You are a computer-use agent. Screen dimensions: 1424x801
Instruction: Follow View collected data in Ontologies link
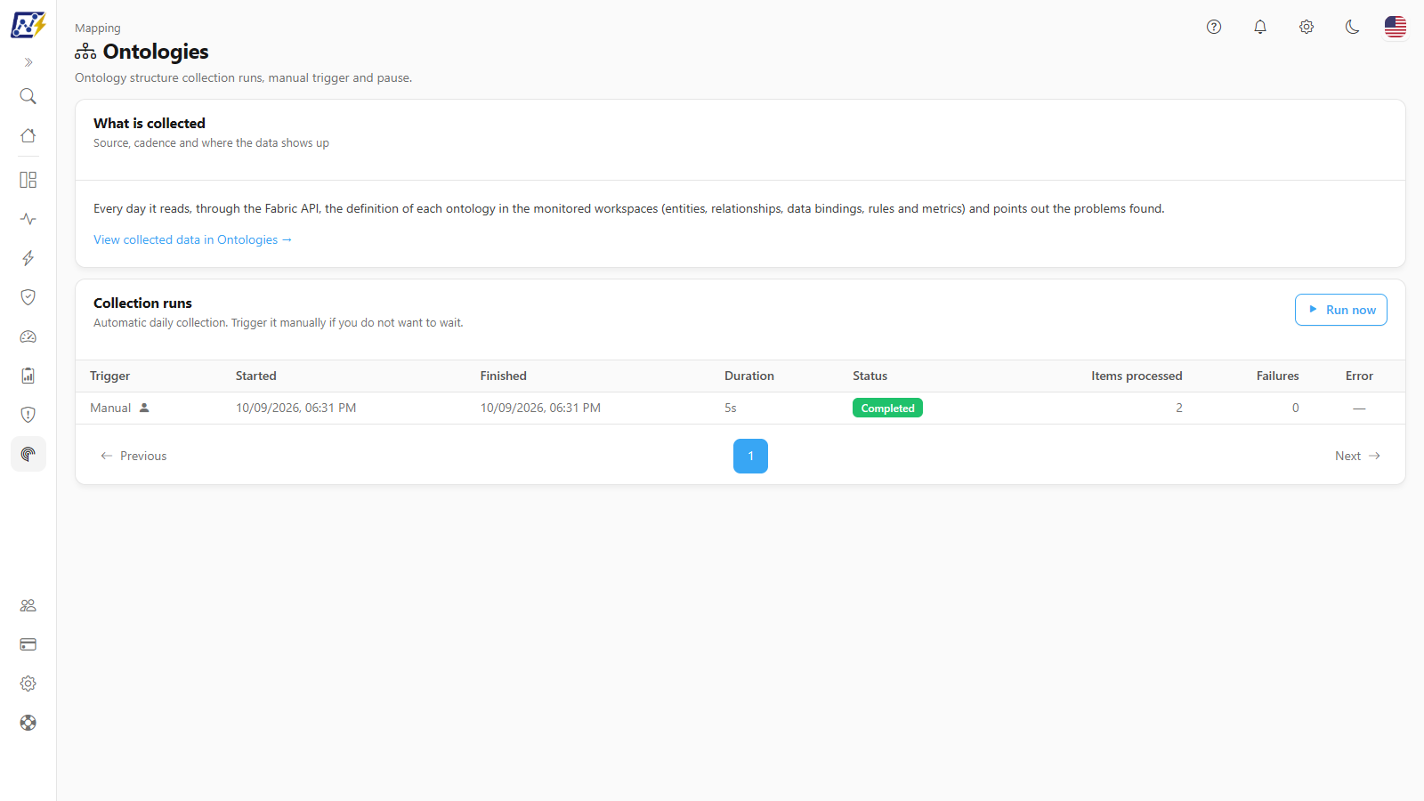click(x=193, y=239)
